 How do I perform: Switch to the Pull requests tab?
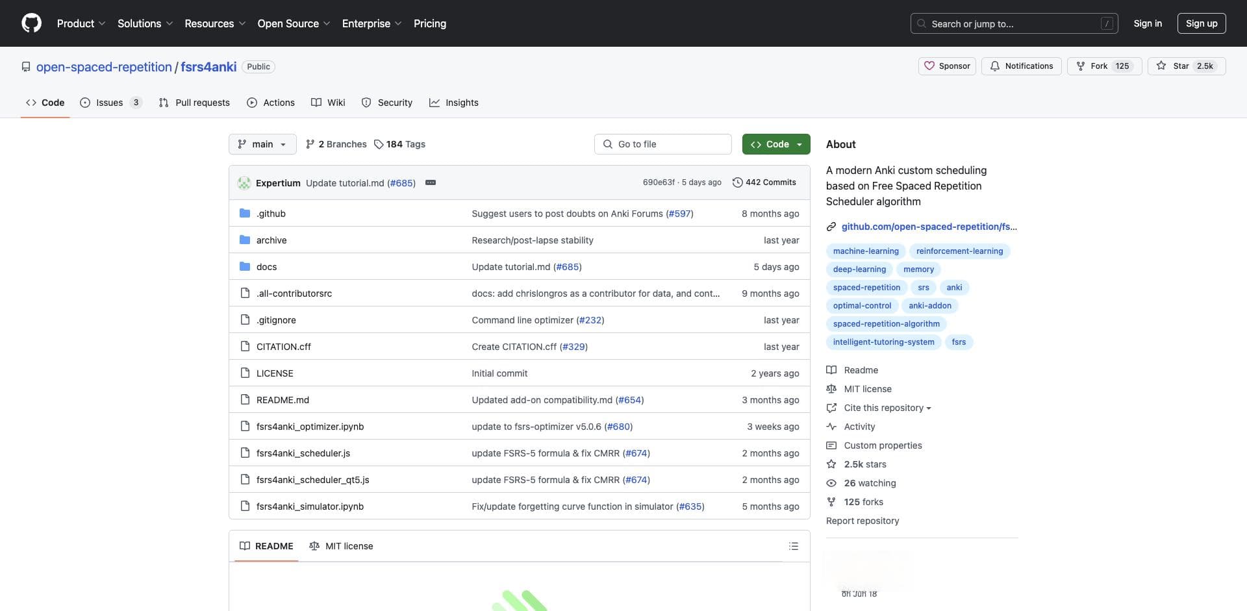[x=194, y=103]
